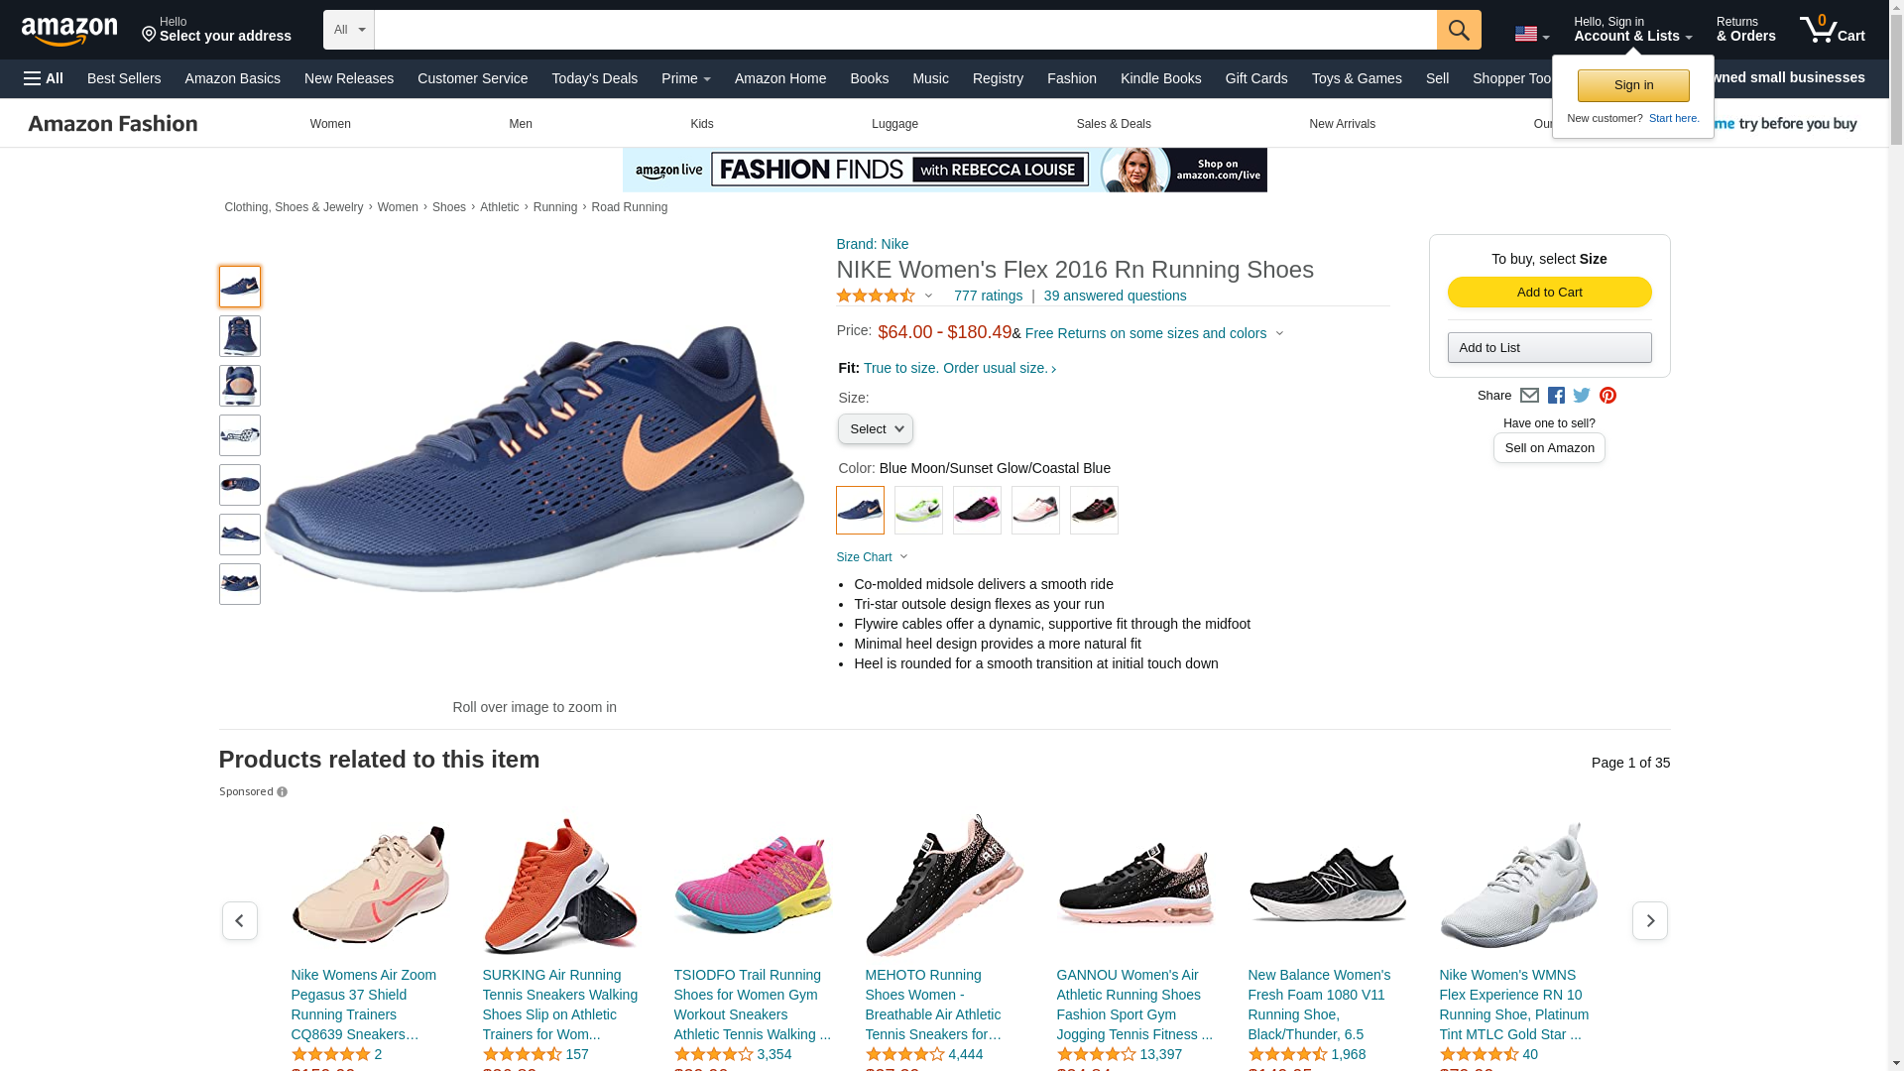The height and width of the screenshot is (1071, 1904).
Task: Open the 777 ratings link
Action: 988,296
